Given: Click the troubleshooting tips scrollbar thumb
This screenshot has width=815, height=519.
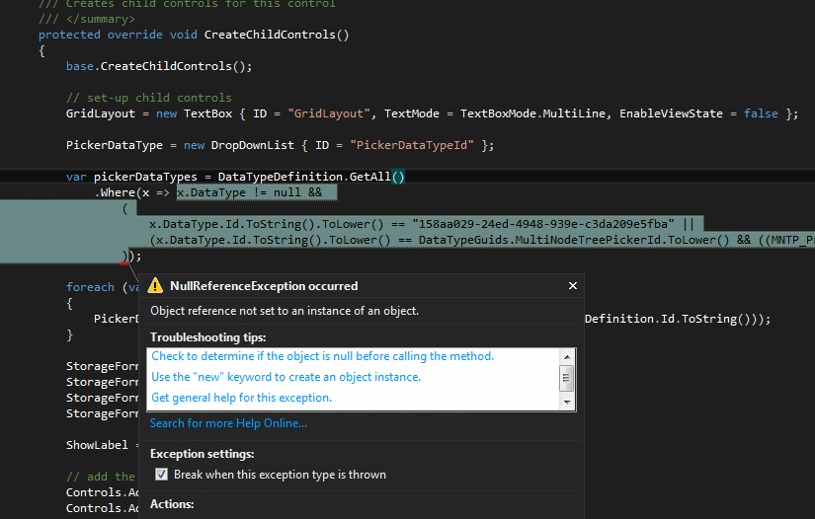Looking at the screenshot, I should pos(567,378).
